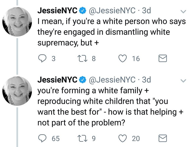Open JessieNYC avatar on second tweet
This screenshot has height=147, width=189.
(x=17, y=91)
